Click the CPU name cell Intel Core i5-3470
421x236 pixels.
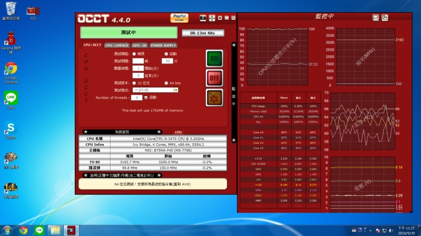point(168,139)
